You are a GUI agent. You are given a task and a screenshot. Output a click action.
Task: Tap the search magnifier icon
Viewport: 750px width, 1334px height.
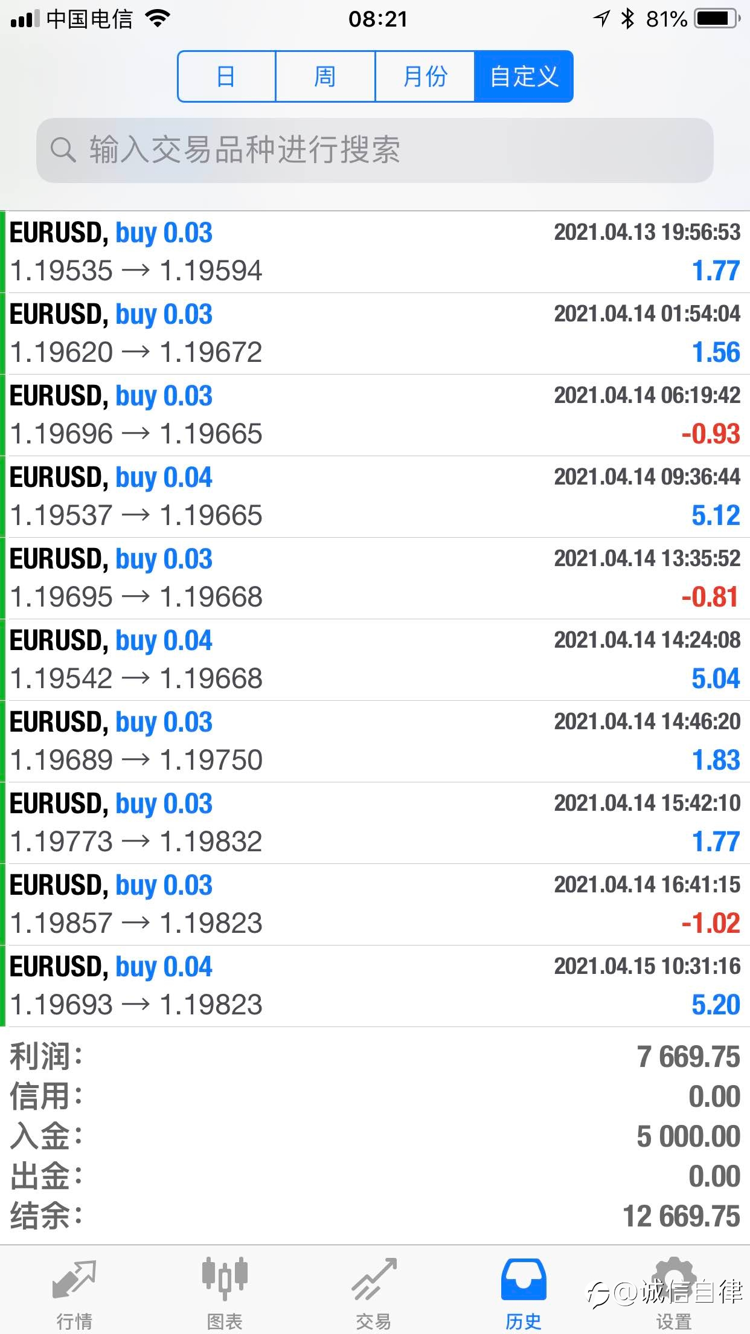point(63,150)
